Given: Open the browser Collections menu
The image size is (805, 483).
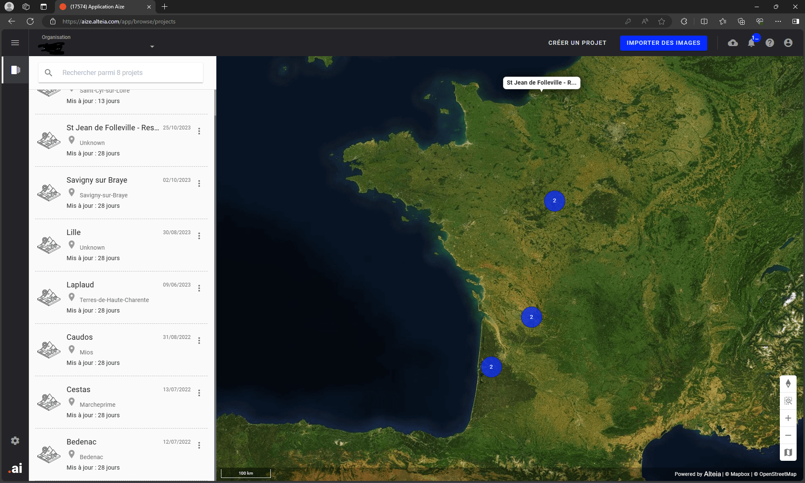Looking at the screenshot, I should pos(741,21).
